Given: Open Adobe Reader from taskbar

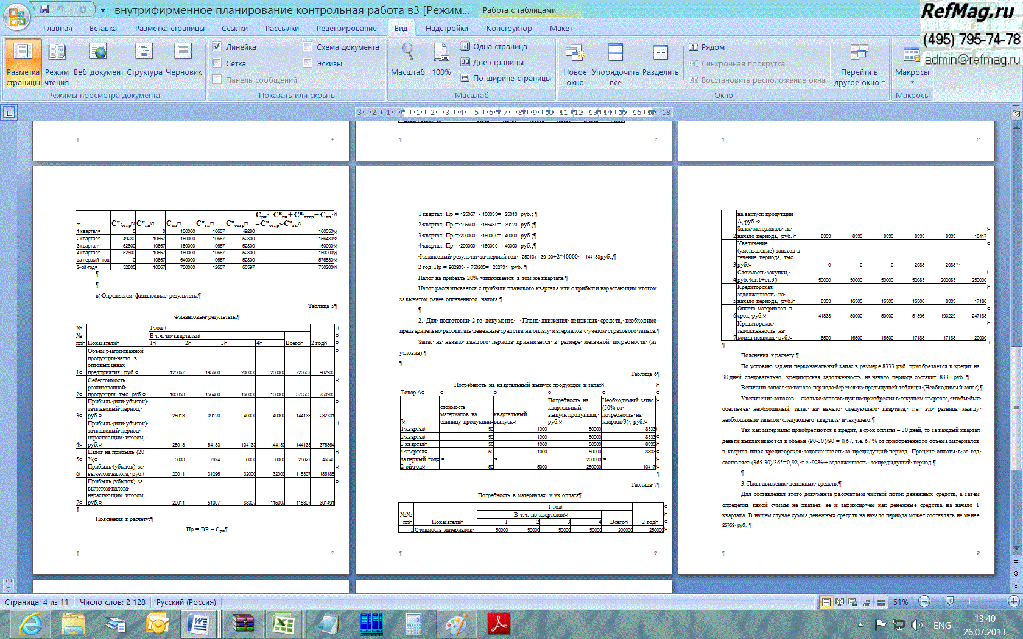Looking at the screenshot, I should pyautogui.click(x=499, y=624).
